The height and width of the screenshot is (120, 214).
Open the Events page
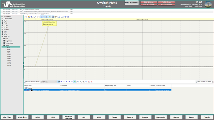[x=192, y=117]
